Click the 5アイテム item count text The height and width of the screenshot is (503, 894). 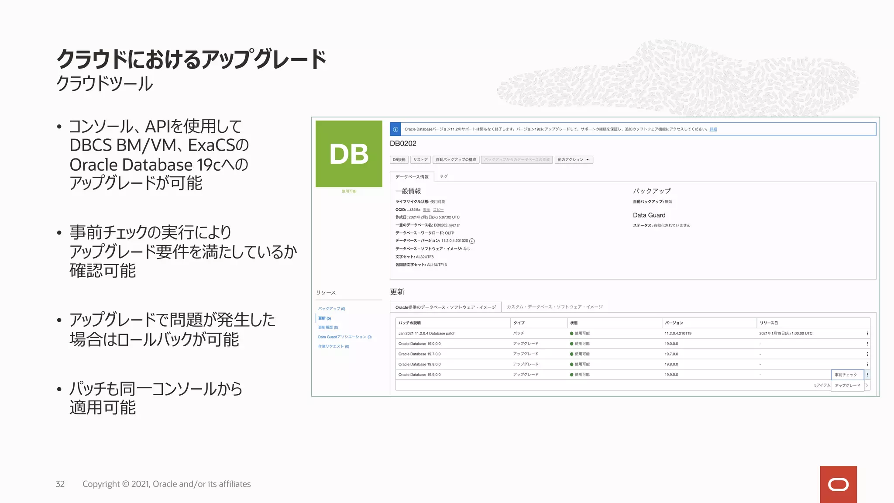(x=822, y=386)
